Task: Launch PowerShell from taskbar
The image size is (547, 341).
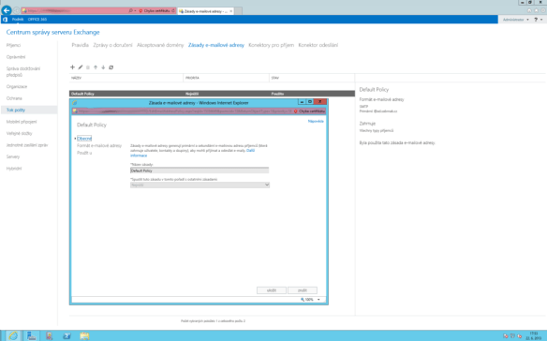Action: pyautogui.click(x=67, y=335)
